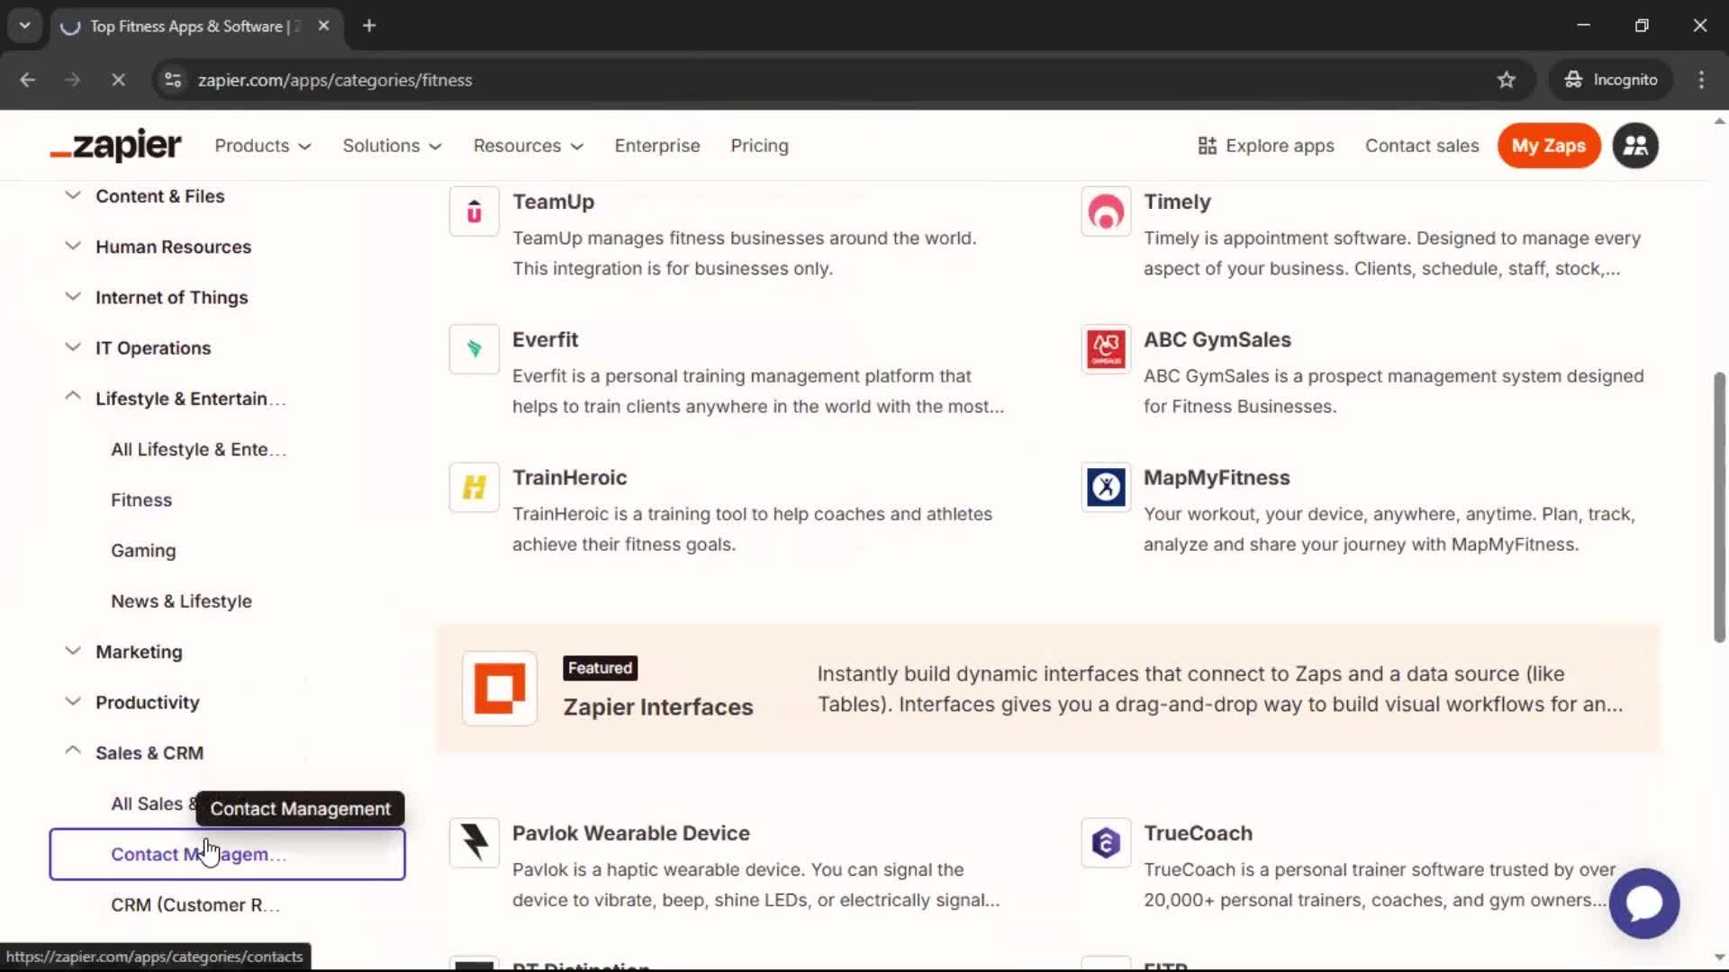Screen dimensions: 1729x972
Task: Open a new browser tab
Action: point(369,26)
